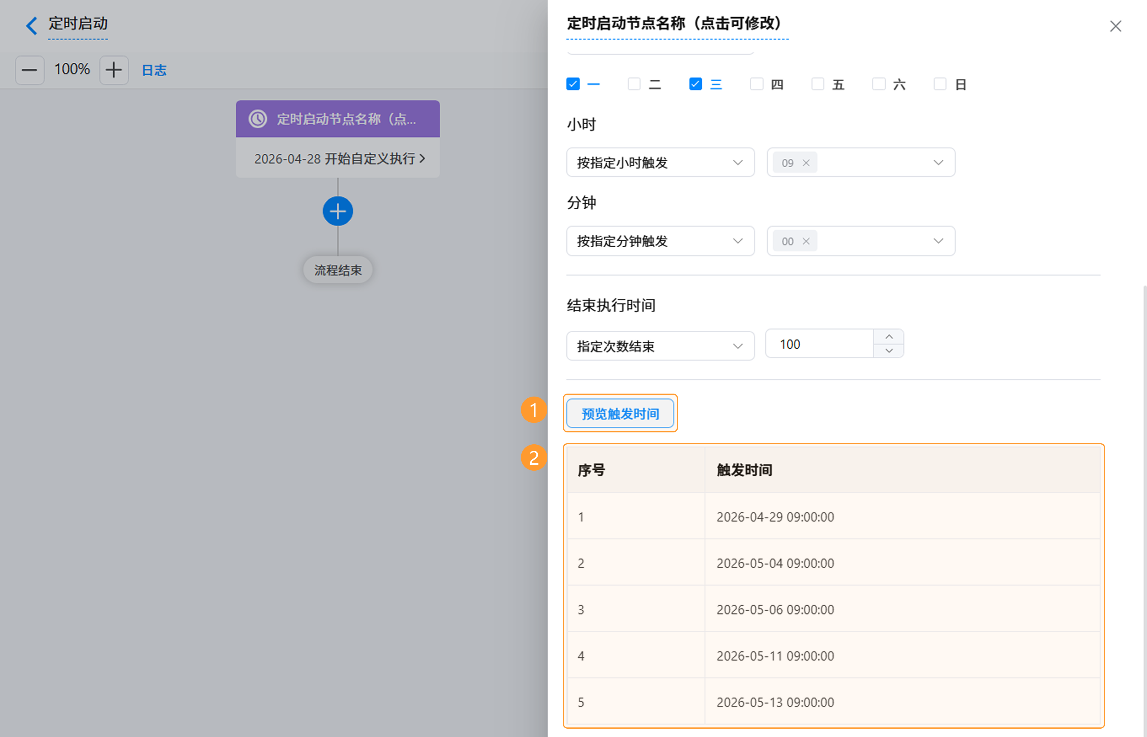This screenshot has height=737, width=1147.
Task: Check the 四 (Thursday) checkbox
Action: pos(756,84)
